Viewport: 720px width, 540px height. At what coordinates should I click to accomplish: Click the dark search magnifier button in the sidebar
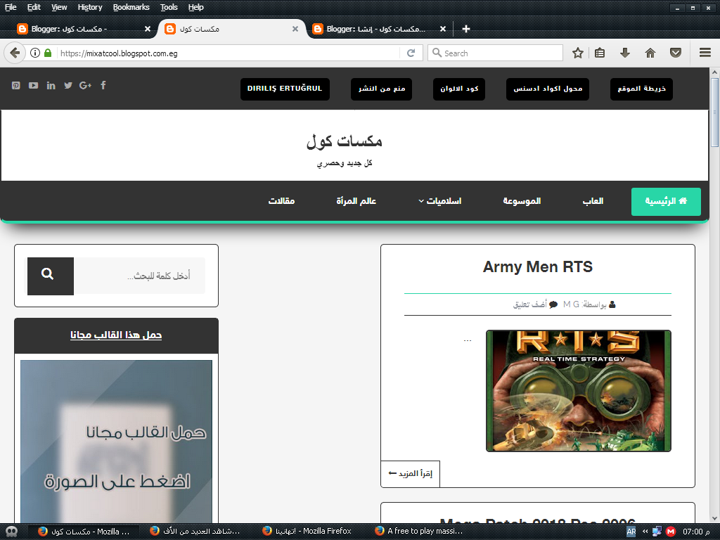click(x=51, y=276)
